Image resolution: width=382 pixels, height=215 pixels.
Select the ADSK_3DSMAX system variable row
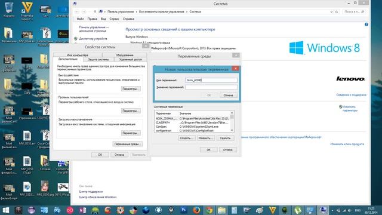pos(192,118)
